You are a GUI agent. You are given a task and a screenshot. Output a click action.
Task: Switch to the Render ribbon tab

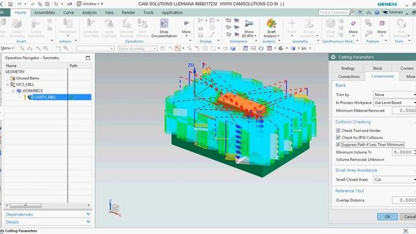coord(129,12)
